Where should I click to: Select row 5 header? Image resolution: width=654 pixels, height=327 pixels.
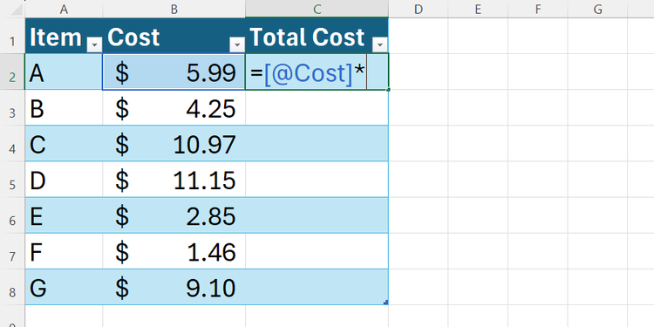(12, 180)
